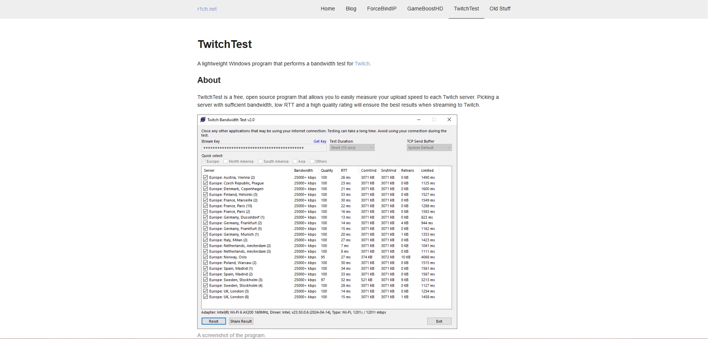
Task: Uncheck Europe: France, Paris (10) server
Action: (205, 206)
